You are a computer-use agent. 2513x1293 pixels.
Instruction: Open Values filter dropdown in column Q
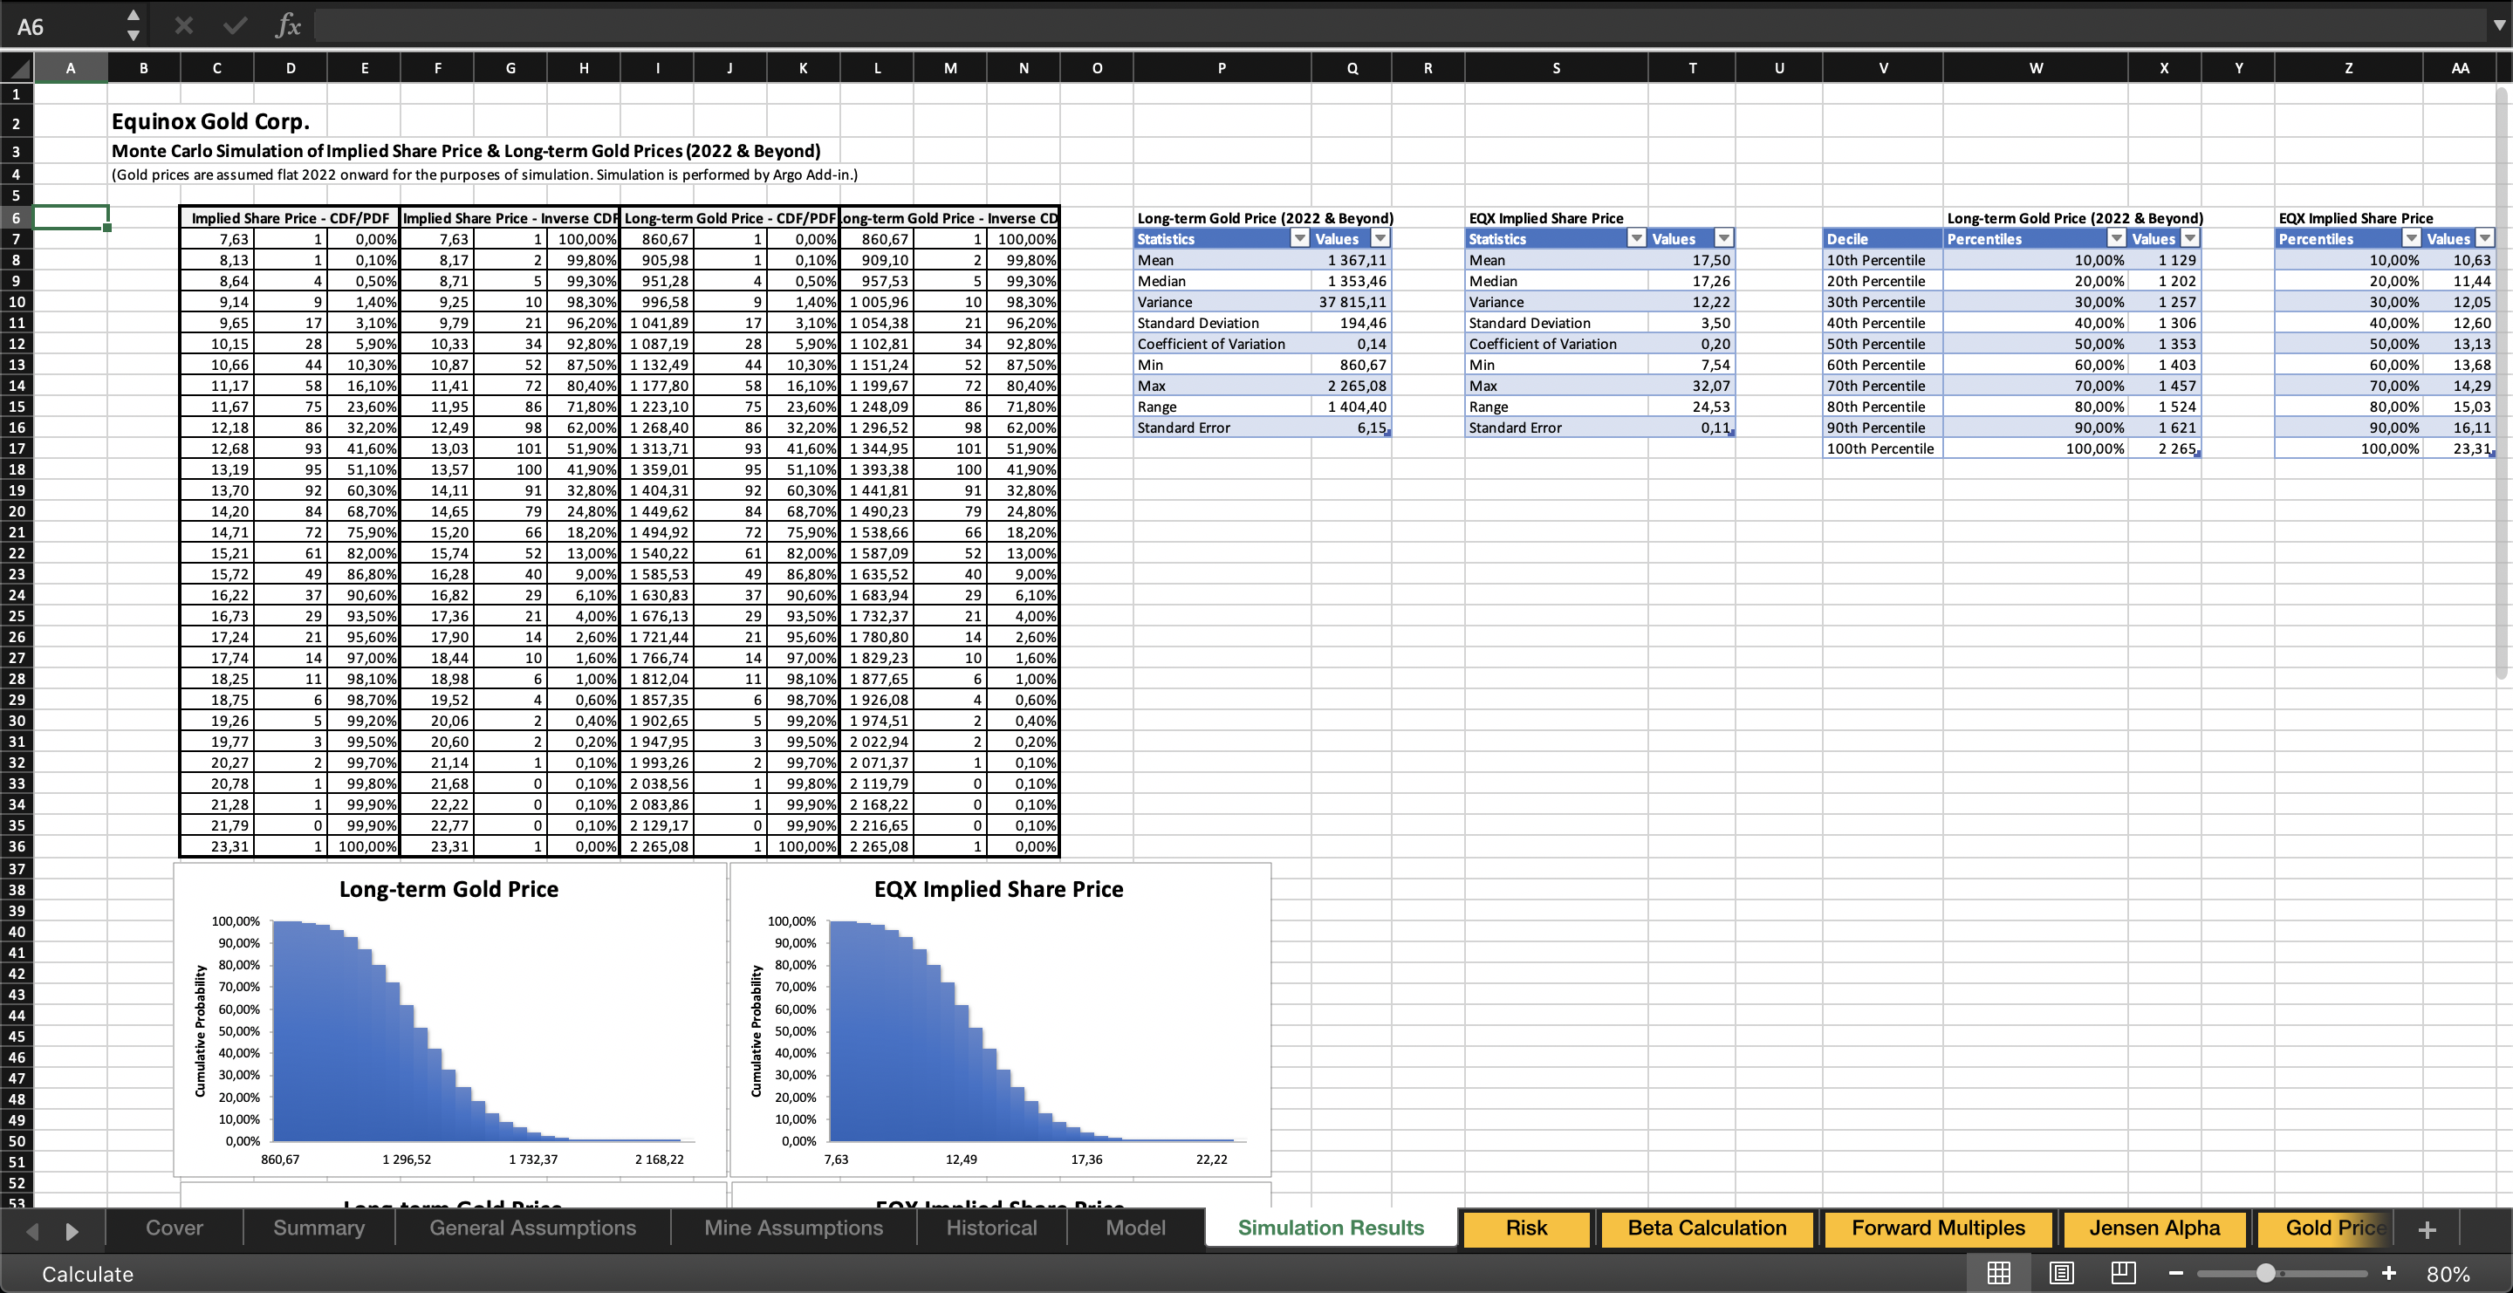pyautogui.click(x=1380, y=239)
